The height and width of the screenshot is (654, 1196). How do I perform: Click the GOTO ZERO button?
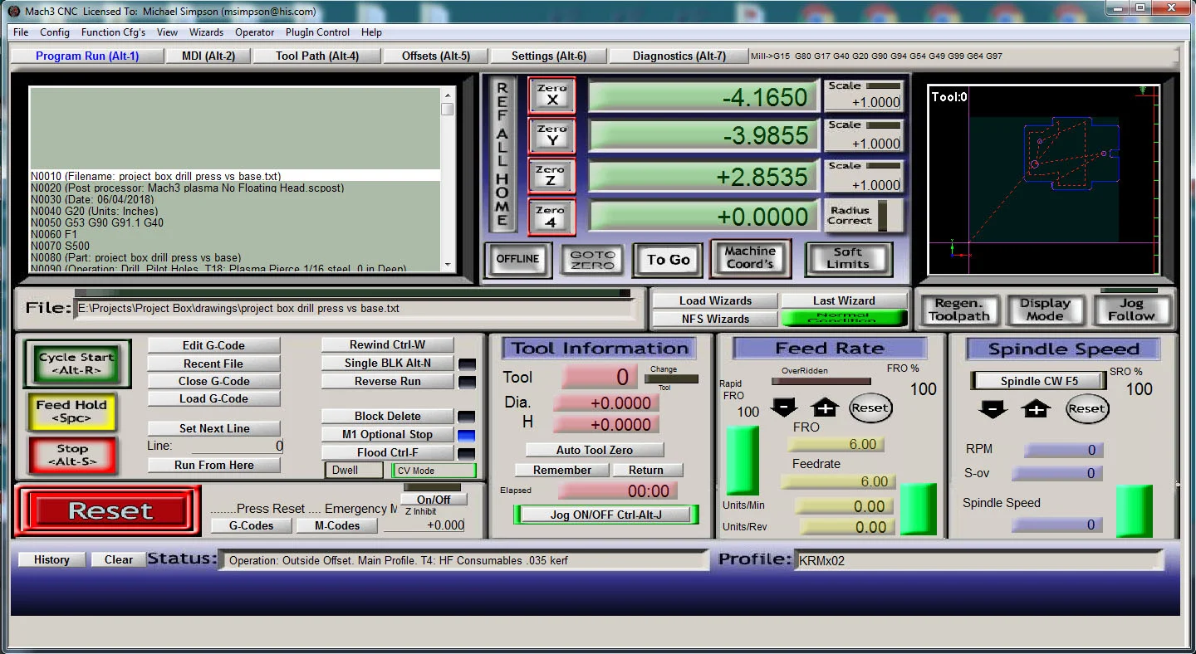click(593, 260)
